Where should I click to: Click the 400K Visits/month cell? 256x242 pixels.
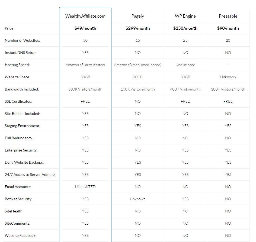pos(185,89)
